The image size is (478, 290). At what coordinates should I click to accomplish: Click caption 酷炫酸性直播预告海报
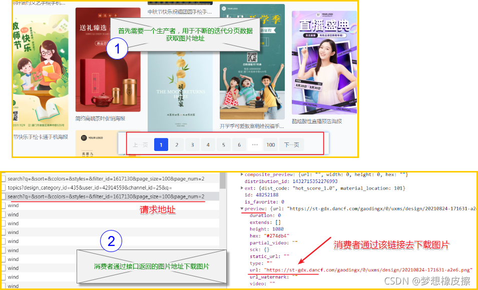point(317,121)
